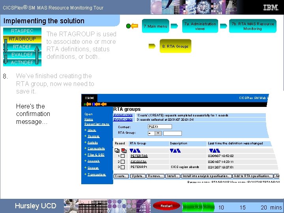Open the Home link in the sidebar

click(89, 120)
